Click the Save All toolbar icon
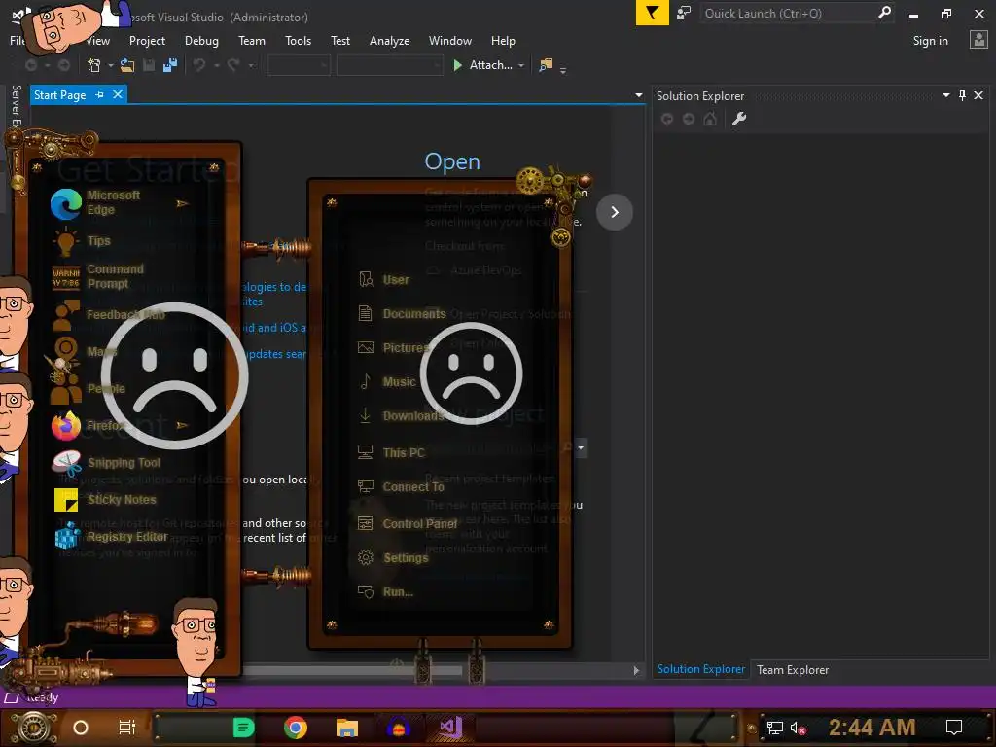The height and width of the screenshot is (747, 996). pos(169,65)
